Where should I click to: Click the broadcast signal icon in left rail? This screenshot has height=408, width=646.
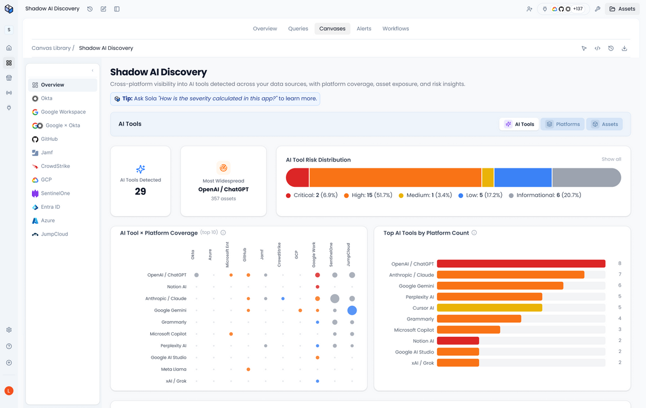point(8,93)
